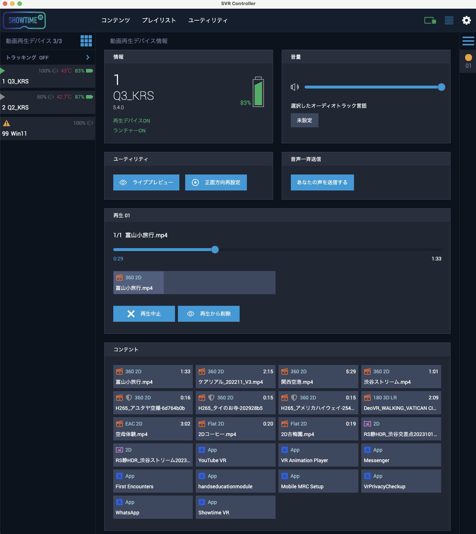Open the ユーティリティ menu
The width and height of the screenshot is (476, 534).
[x=208, y=20]
